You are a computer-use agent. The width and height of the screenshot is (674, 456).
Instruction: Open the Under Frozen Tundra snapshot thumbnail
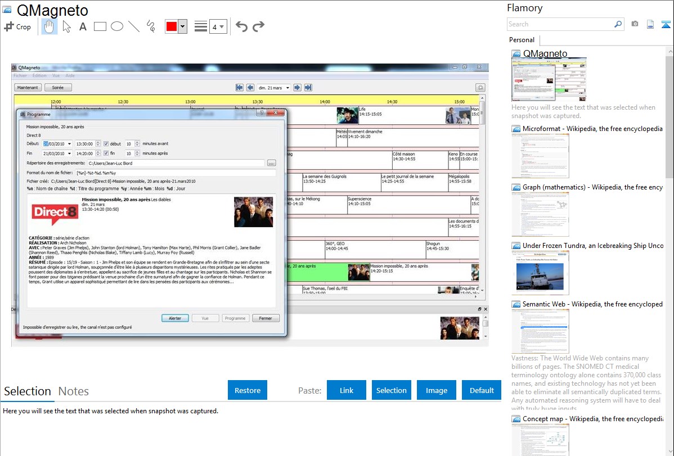pyautogui.click(x=540, y=273)
